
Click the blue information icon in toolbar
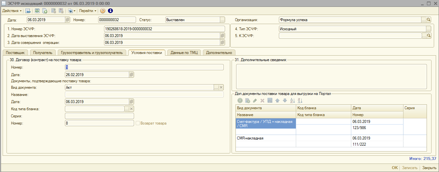[110, 11]
